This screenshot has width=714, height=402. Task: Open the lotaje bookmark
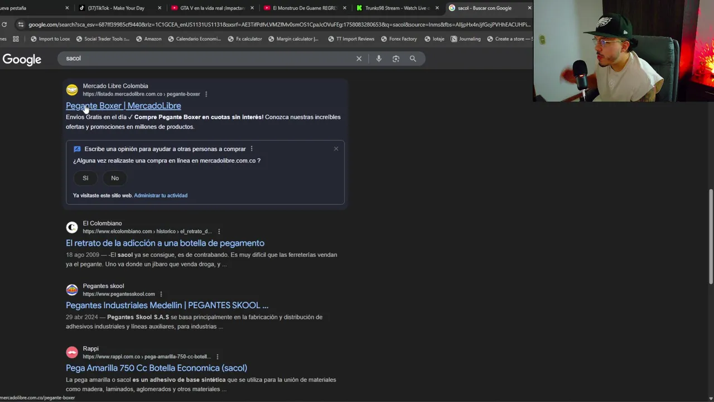pyautogui.click(x=435, y=39)
